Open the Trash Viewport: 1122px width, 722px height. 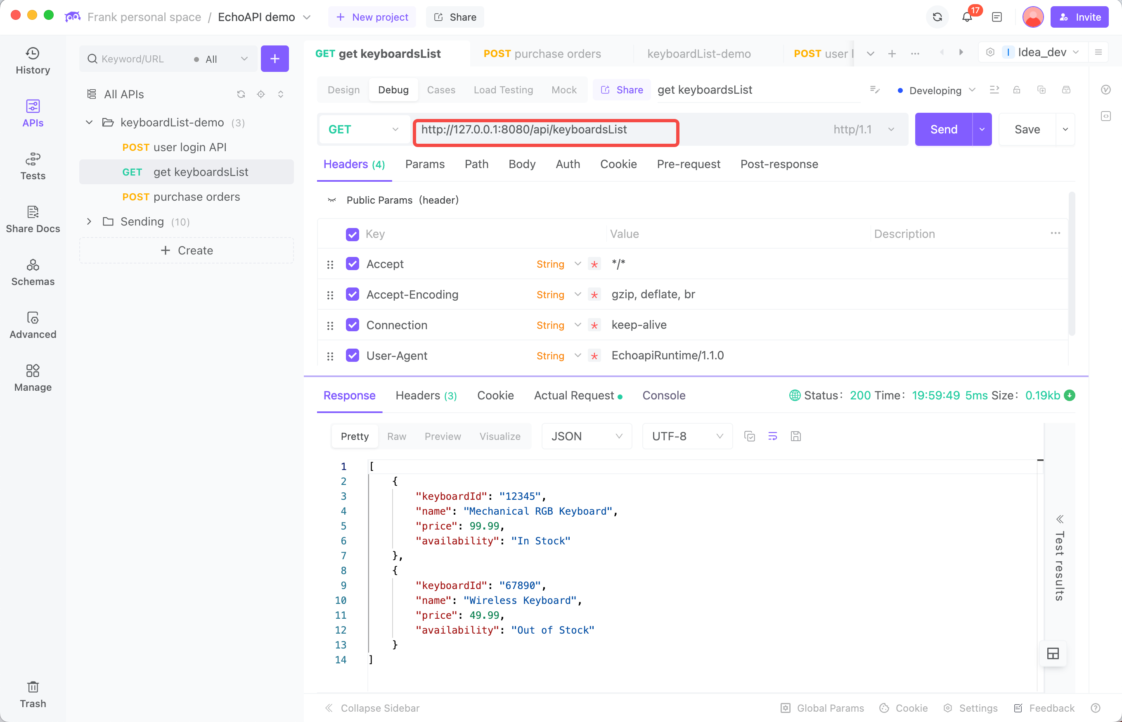click(x=33, y=694)
